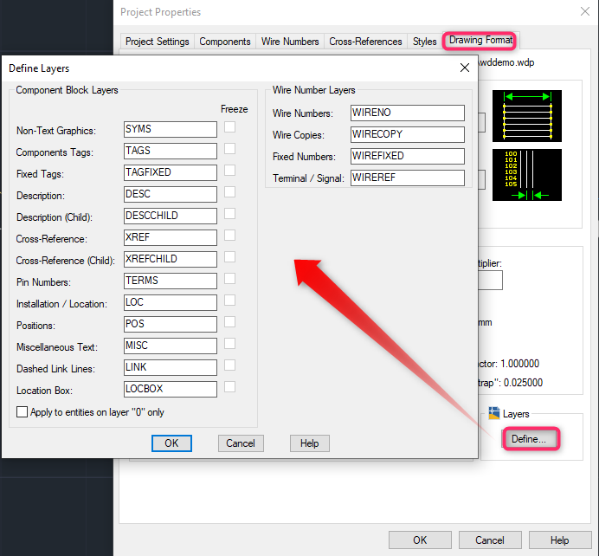Edit the Location Box field LOCBOX
The width and height of the screenshot is (599, 556).
tap(171, 389)
